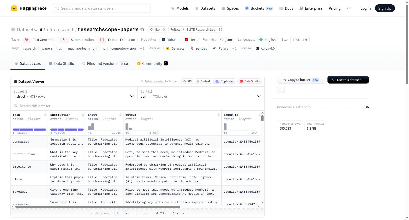Open the Use this dataset dropdown
Viewport: 409px width, 220px height.
click(x=348, y=80)
